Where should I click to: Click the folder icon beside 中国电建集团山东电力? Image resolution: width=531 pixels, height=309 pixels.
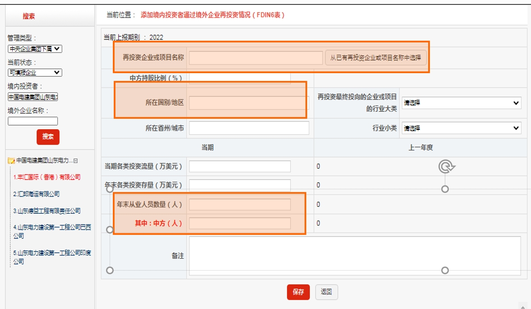click(x=12, y=161)
